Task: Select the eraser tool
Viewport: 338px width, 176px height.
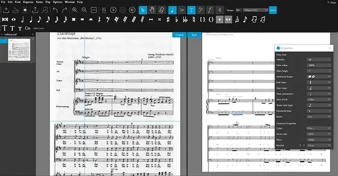Action: tap(161, 10)
